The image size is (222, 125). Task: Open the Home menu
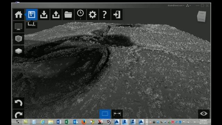[18, 15]
